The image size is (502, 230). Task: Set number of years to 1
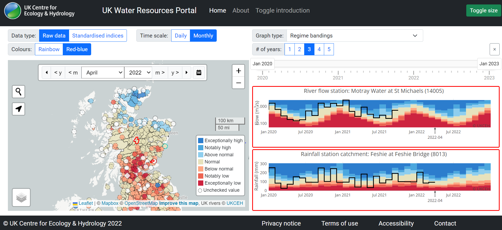pos(289,49)
